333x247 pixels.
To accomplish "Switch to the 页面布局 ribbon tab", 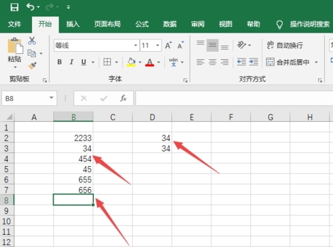I will [107, 24].
